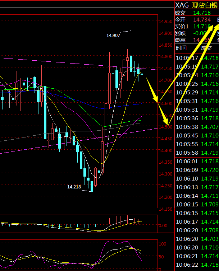Viewport: 219px width, 271px height.
Task: Click the 100 level label on oscillator
Action: (x=163, y=244)
